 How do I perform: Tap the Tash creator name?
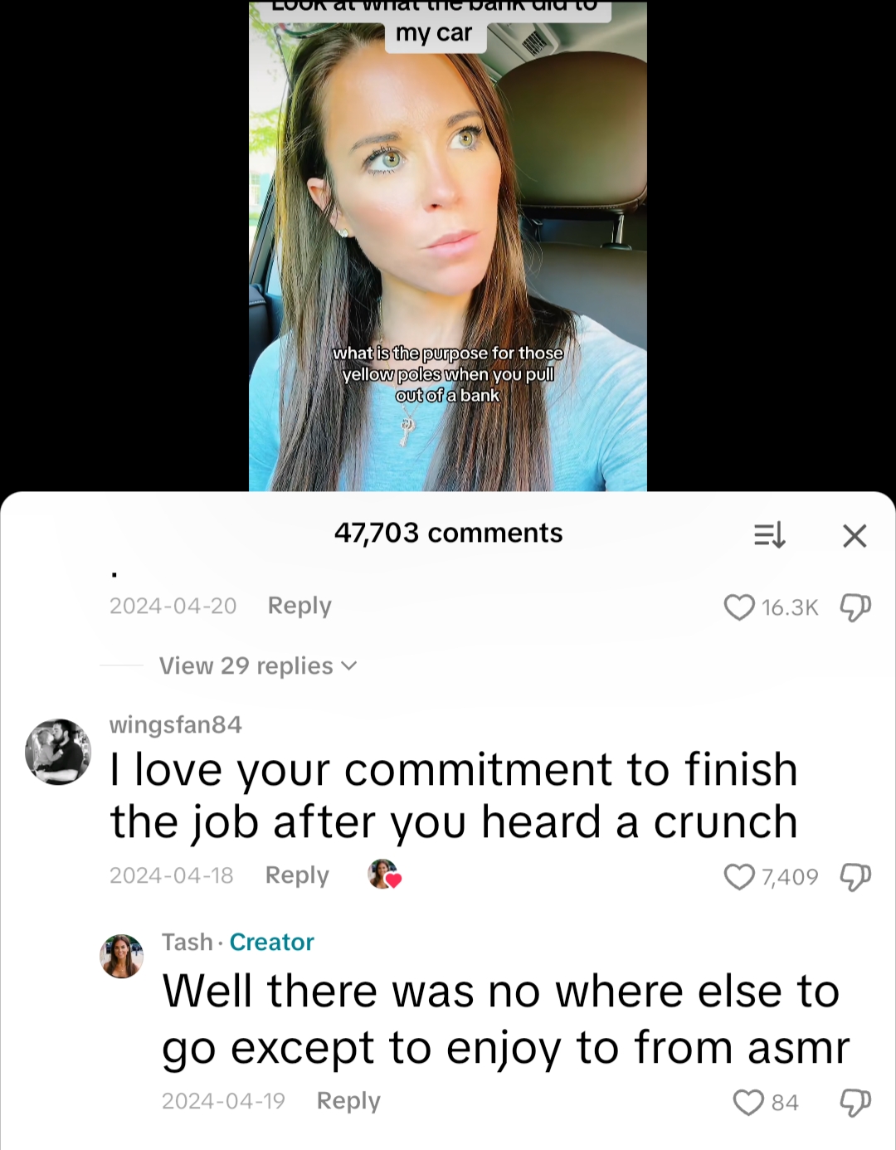point(187,943)
